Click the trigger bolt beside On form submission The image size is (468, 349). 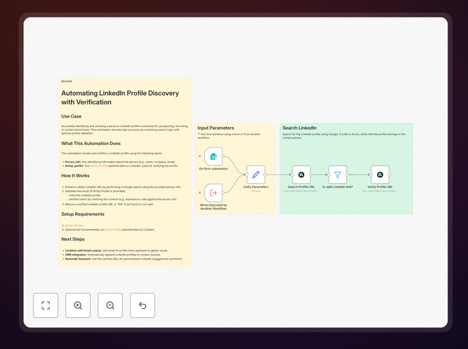click(x=200, y=156)
